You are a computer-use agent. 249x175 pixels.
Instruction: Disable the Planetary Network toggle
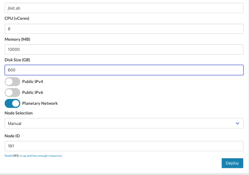12,104
